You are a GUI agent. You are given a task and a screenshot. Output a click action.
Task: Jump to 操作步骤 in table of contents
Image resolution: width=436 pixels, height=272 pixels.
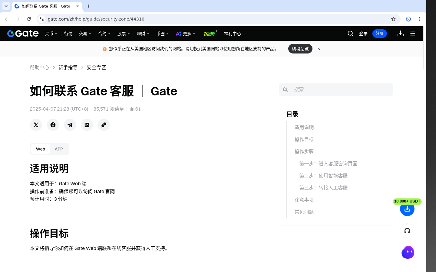coord(304,151)
